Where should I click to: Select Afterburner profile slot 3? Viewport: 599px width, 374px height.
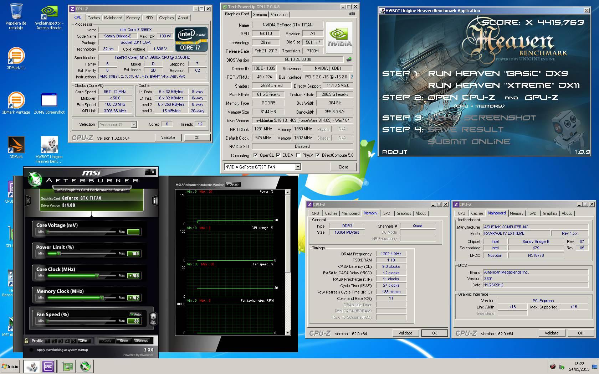(61, 341)
